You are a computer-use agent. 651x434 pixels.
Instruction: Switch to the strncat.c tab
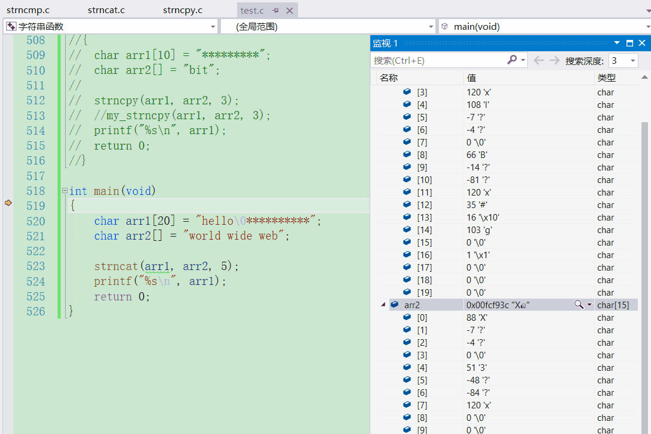[106, 10]
